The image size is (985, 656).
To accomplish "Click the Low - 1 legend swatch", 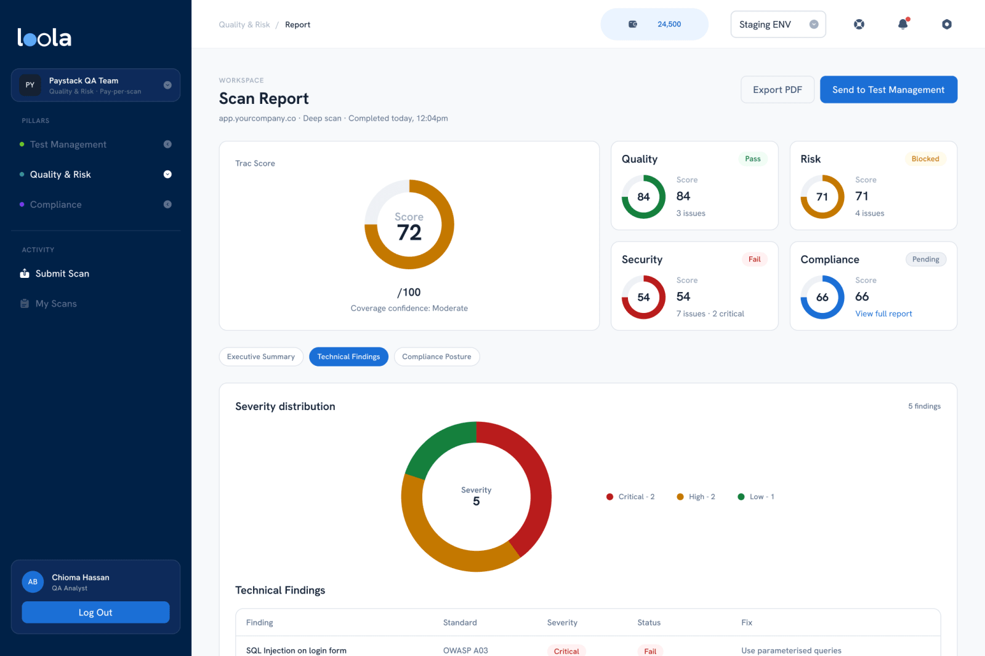I will point(741,497).
